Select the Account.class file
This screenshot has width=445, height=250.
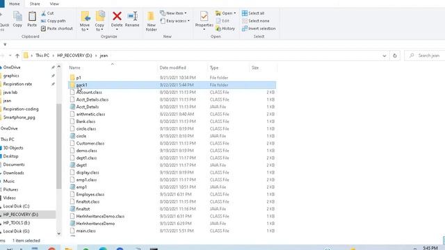coord(172,92)
